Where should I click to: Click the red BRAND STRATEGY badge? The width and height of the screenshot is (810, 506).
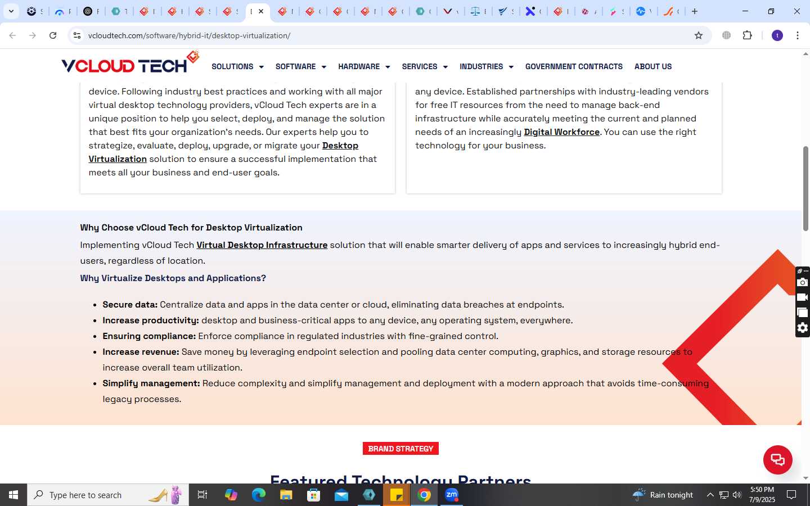click(400, 449)
